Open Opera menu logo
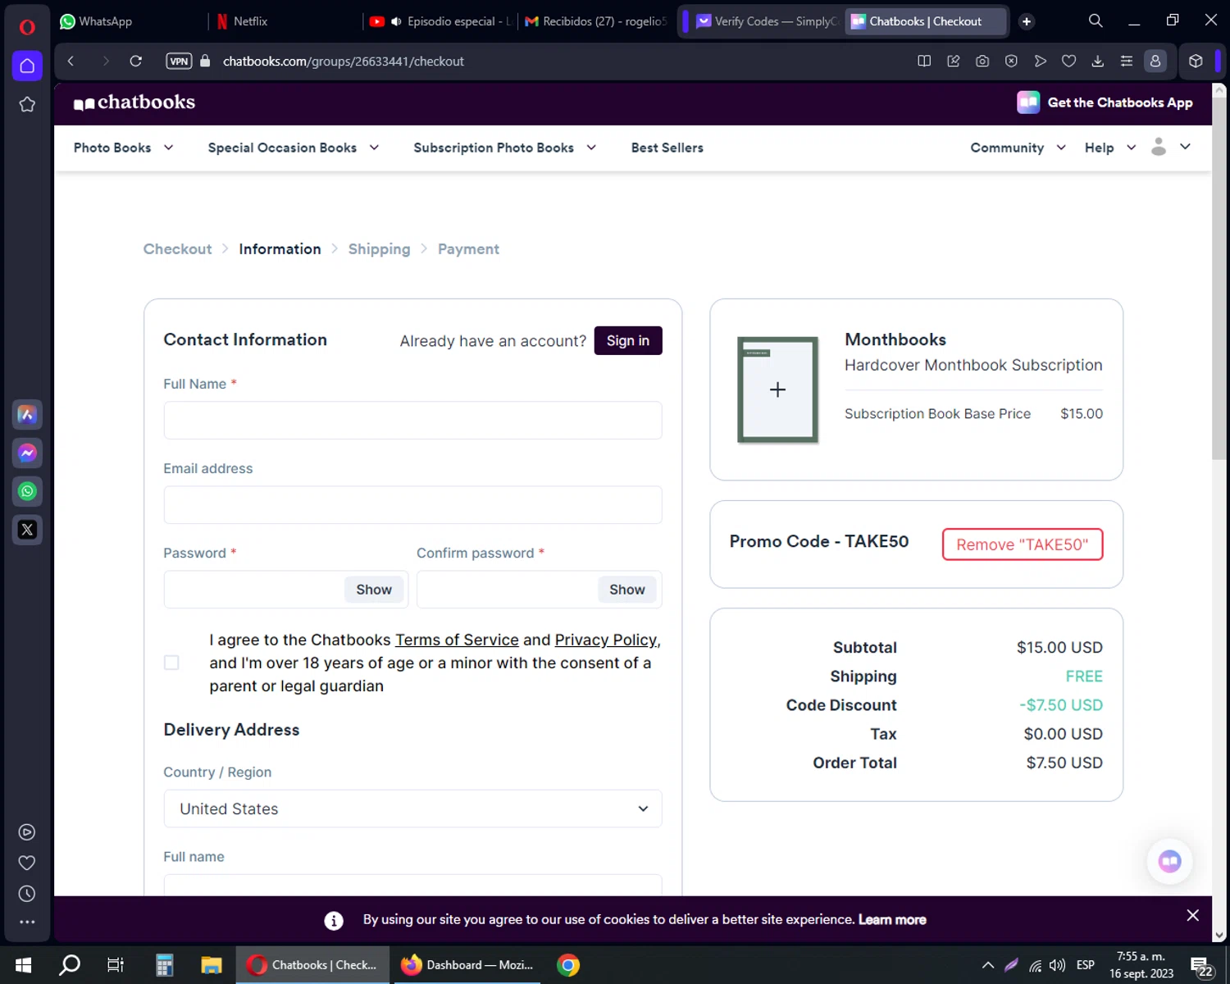The height and width of the screenshot is (984, 1230). click(27, 27)
